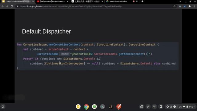Screen dimensions: 197x111
Task: Open the Chrome three-dot menu
Action: 194,6
